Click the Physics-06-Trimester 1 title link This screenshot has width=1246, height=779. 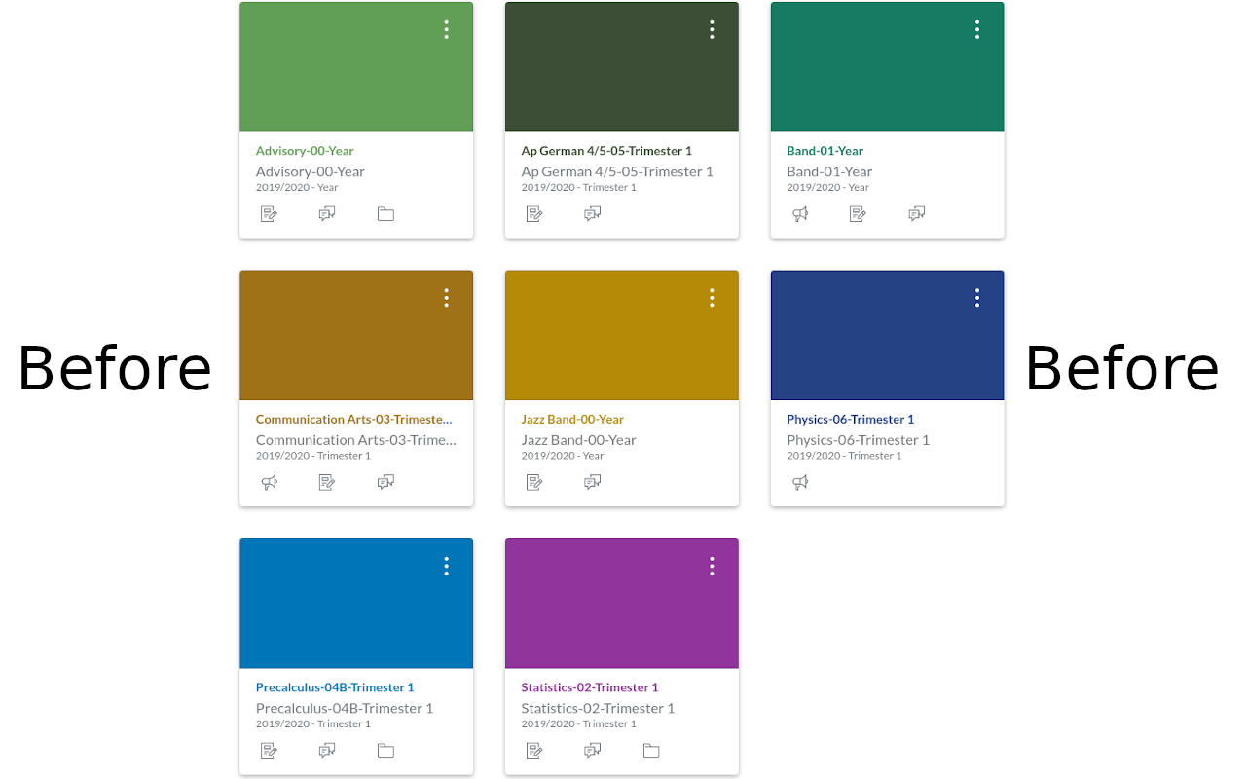pyautogui.click(x=851, y=419)
